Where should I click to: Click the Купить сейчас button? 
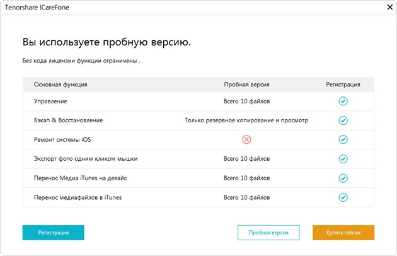coord(343,233)
